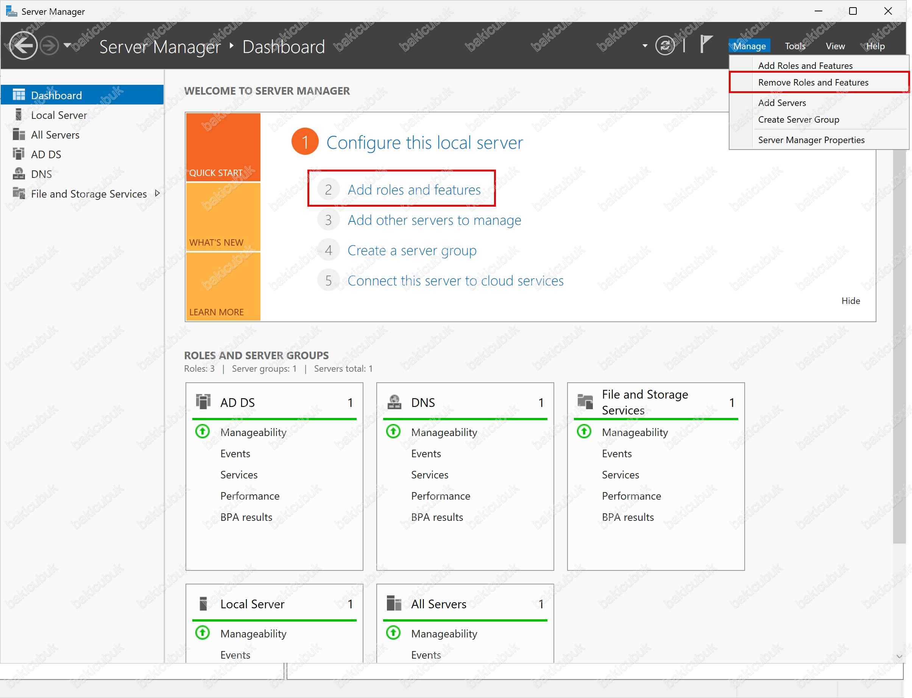
Task: Click Add roles and features link
Action: (x=414, y=190)
